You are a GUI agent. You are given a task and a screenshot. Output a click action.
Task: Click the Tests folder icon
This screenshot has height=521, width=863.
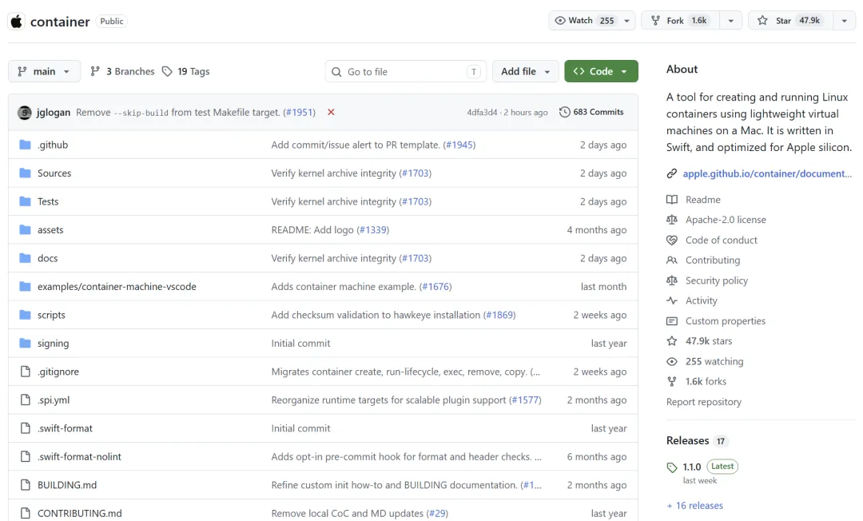[x=25, y=201]
